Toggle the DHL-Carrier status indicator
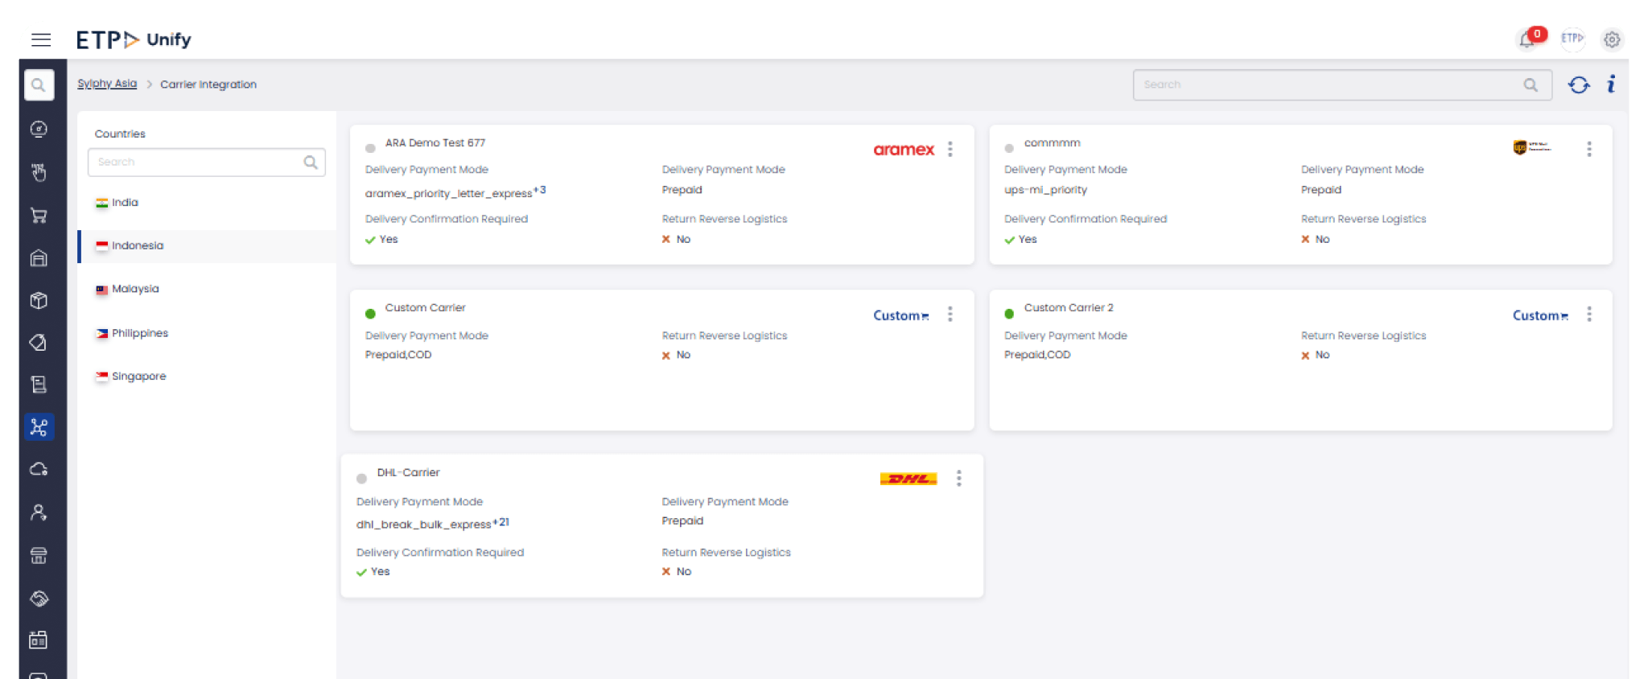Screen dimensions: 1648x679 361,479
